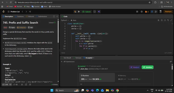Open the debugger icon beside Run

click(75, 12)
